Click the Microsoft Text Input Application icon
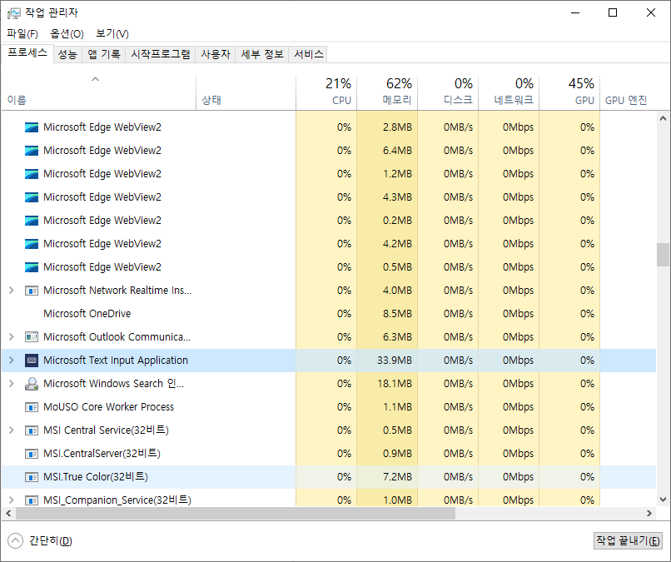 pos(32,361)
